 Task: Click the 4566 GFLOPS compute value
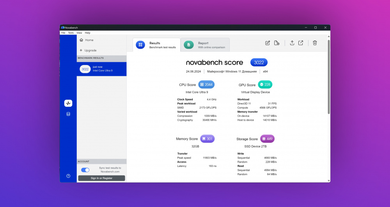268,108
